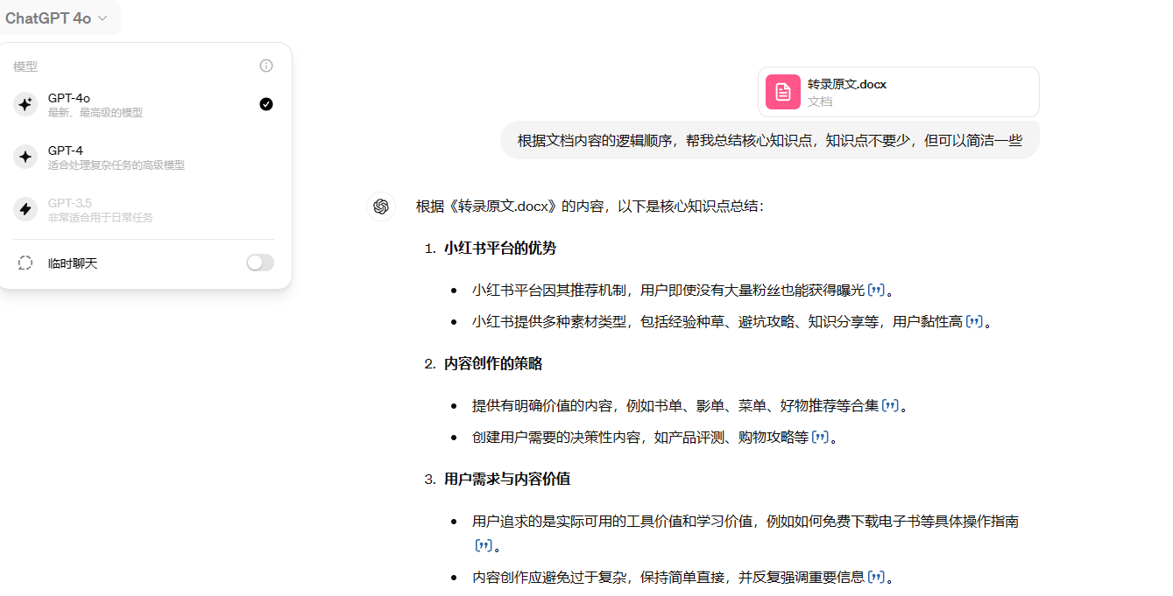Open the citation icon after 也能获得曝光

(876, 290)
